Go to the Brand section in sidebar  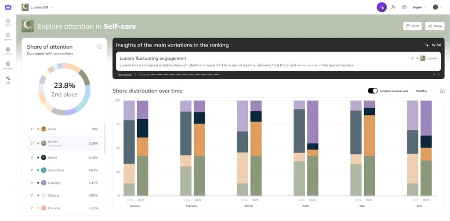8,35
